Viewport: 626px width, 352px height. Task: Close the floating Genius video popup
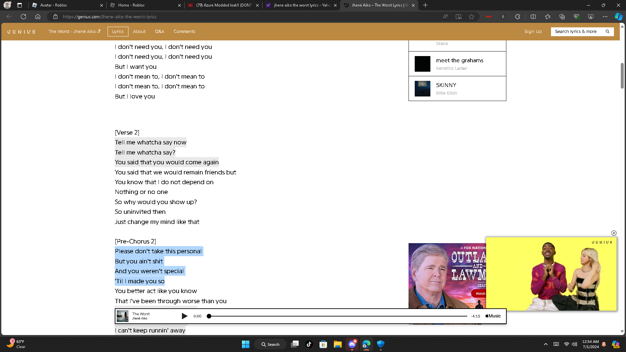pyautogui.click(x=614, y=233)
